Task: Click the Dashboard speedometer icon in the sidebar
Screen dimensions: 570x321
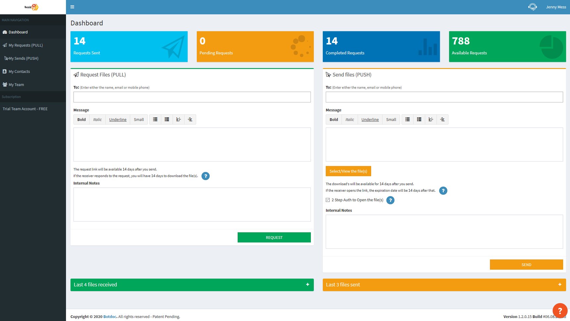Action: (5, 32)
